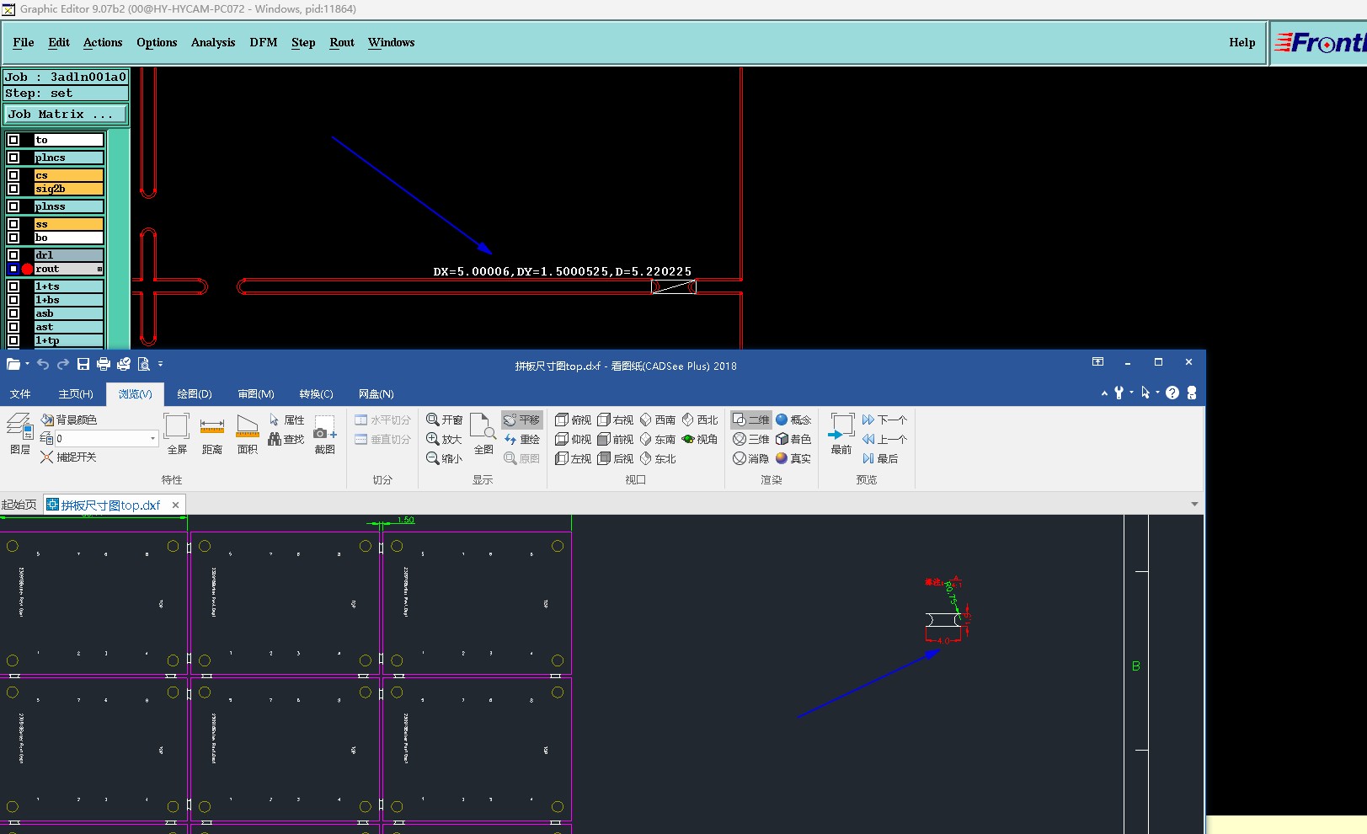Click 最前 first preview button
Screen dimensions: 1367x834
coord(841,435)
